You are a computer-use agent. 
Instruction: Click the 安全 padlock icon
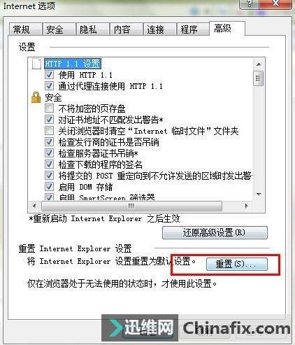pyautogui.click(x=36, y=97)
